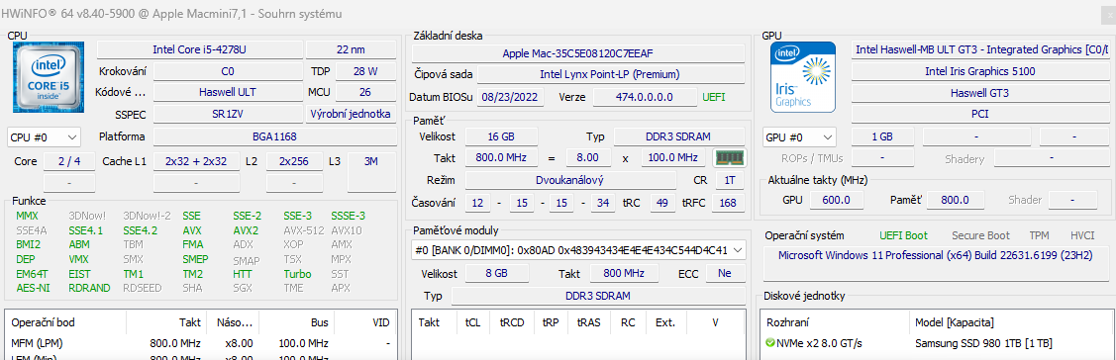Click the green check icon beside NVMe
Image resolution: width=1116 pixels, height=360 pixels.
(770, 343)
